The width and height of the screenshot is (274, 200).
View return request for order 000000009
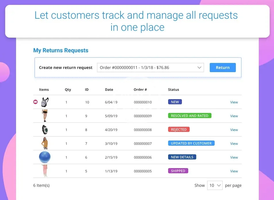(234, 116)
